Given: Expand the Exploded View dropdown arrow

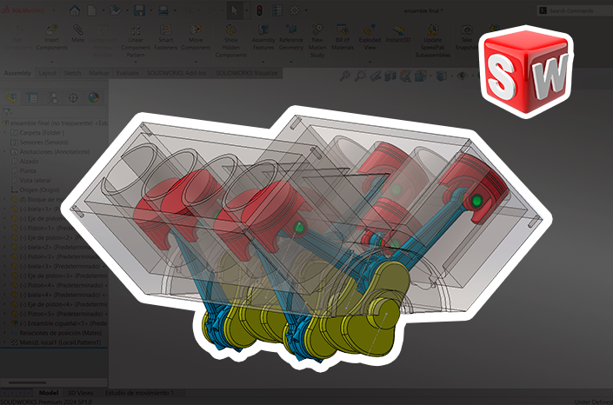Looking at the screenshot, I should 370,62.
